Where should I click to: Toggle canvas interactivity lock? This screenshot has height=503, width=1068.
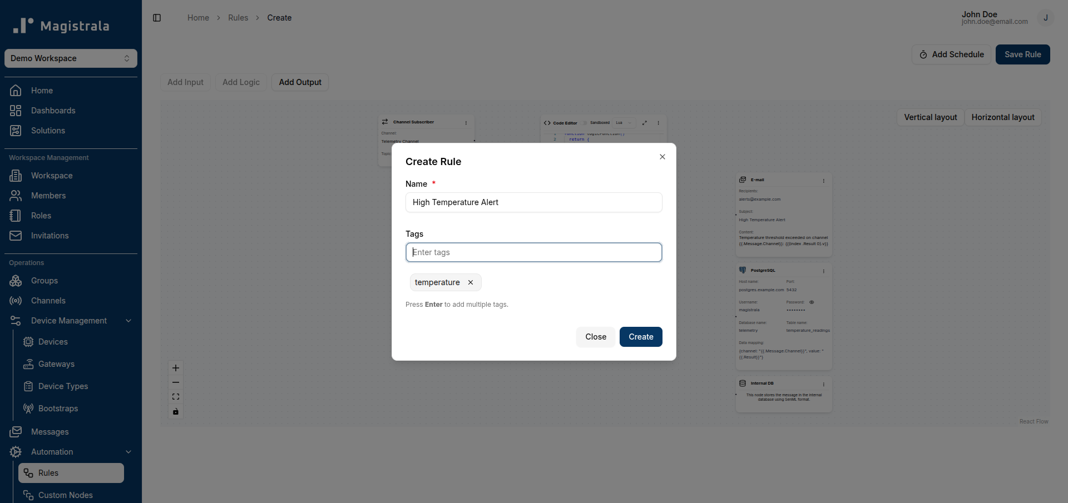click(176, 411)
